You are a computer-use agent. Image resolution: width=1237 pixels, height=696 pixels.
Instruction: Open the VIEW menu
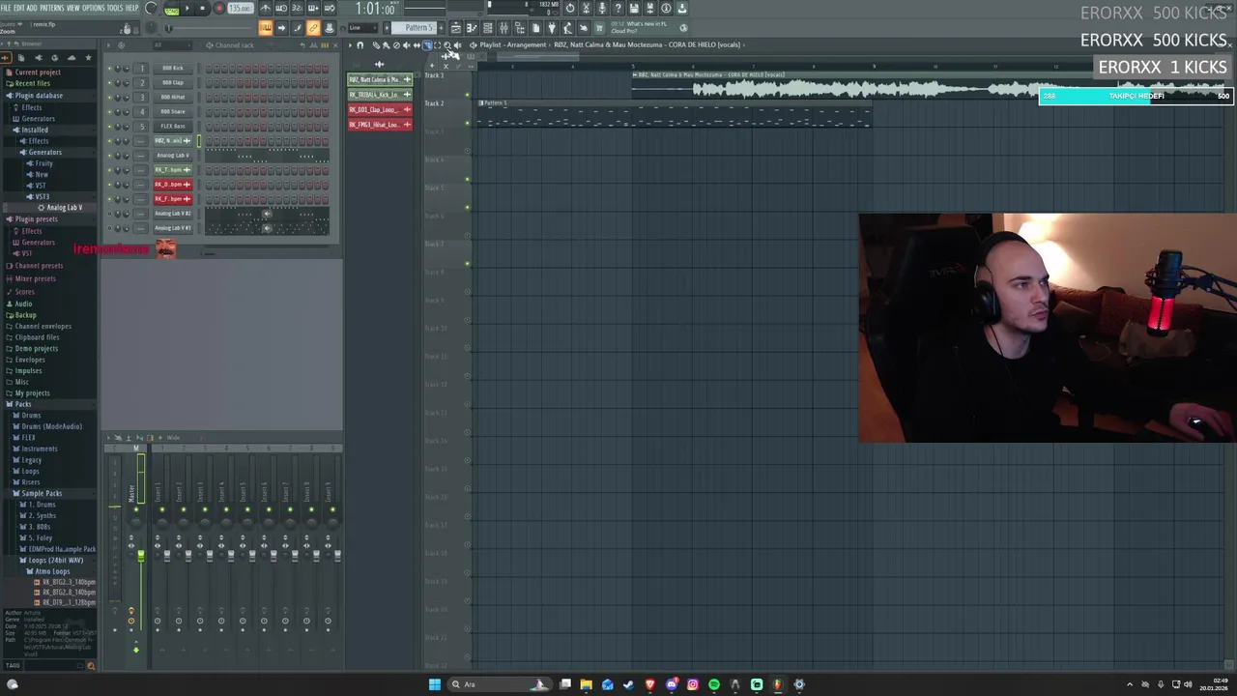[73, 8]
